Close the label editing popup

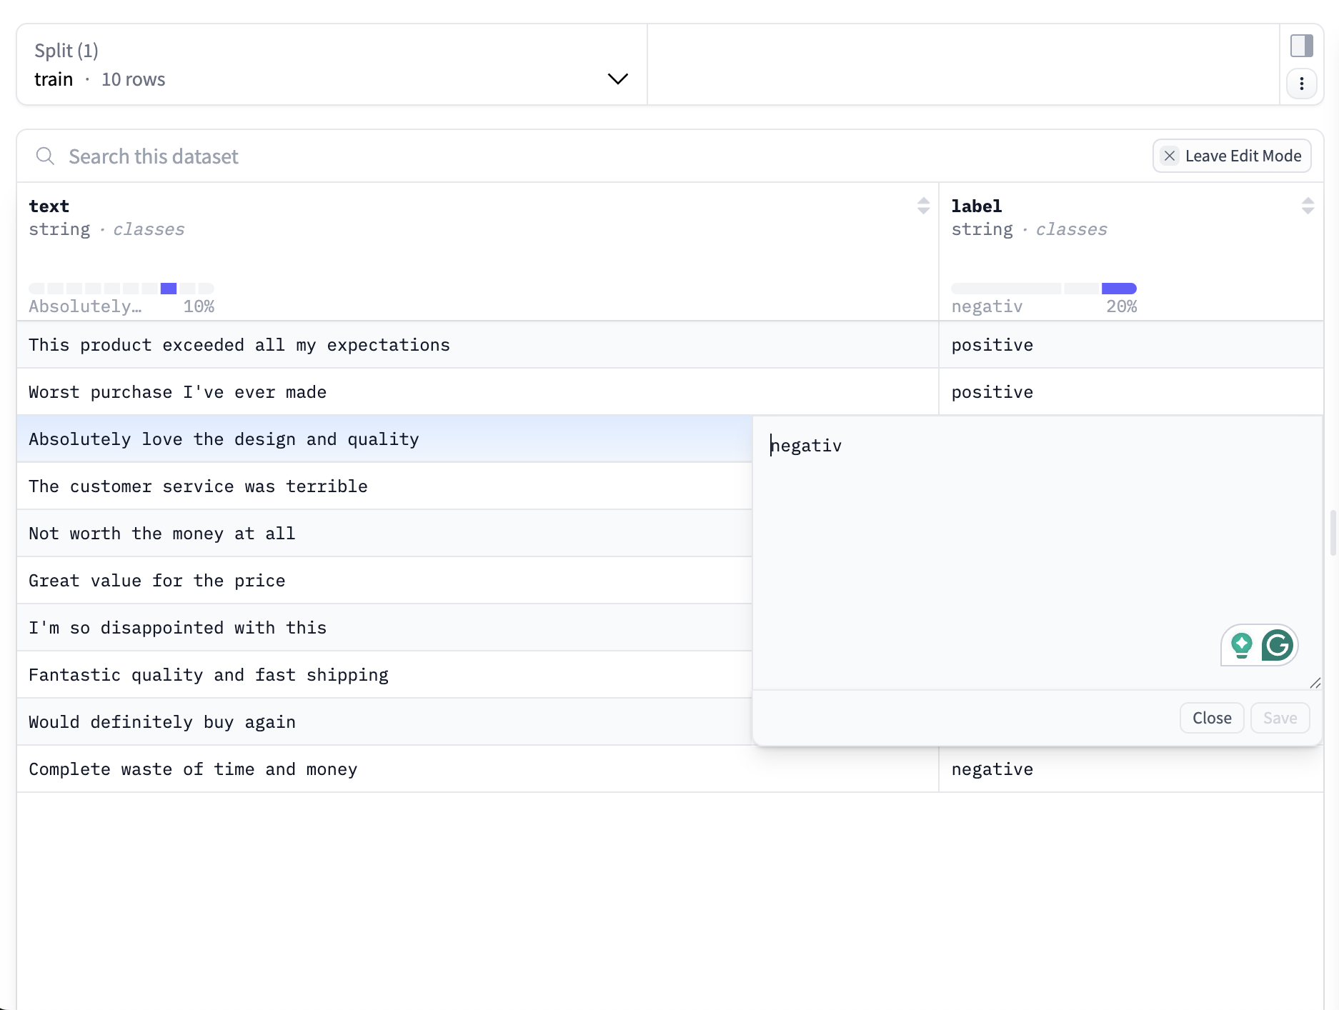[x=1211, y=718]
